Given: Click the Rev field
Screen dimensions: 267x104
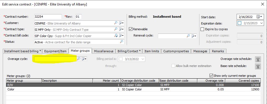Looking at the screenshot, I should coord(79,17).
